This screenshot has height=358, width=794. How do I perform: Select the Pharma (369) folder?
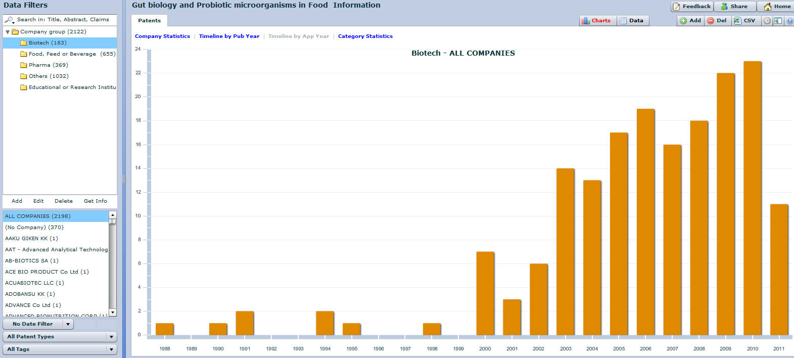(48, 65)
